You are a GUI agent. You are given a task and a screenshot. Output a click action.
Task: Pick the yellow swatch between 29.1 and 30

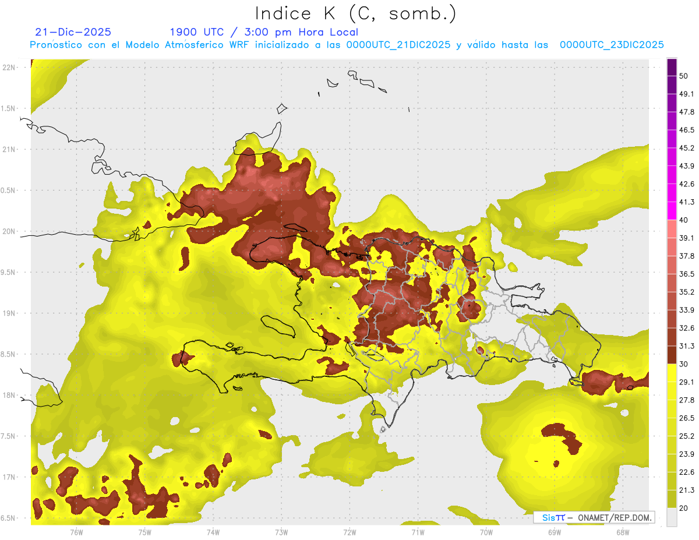click(672, 373)
